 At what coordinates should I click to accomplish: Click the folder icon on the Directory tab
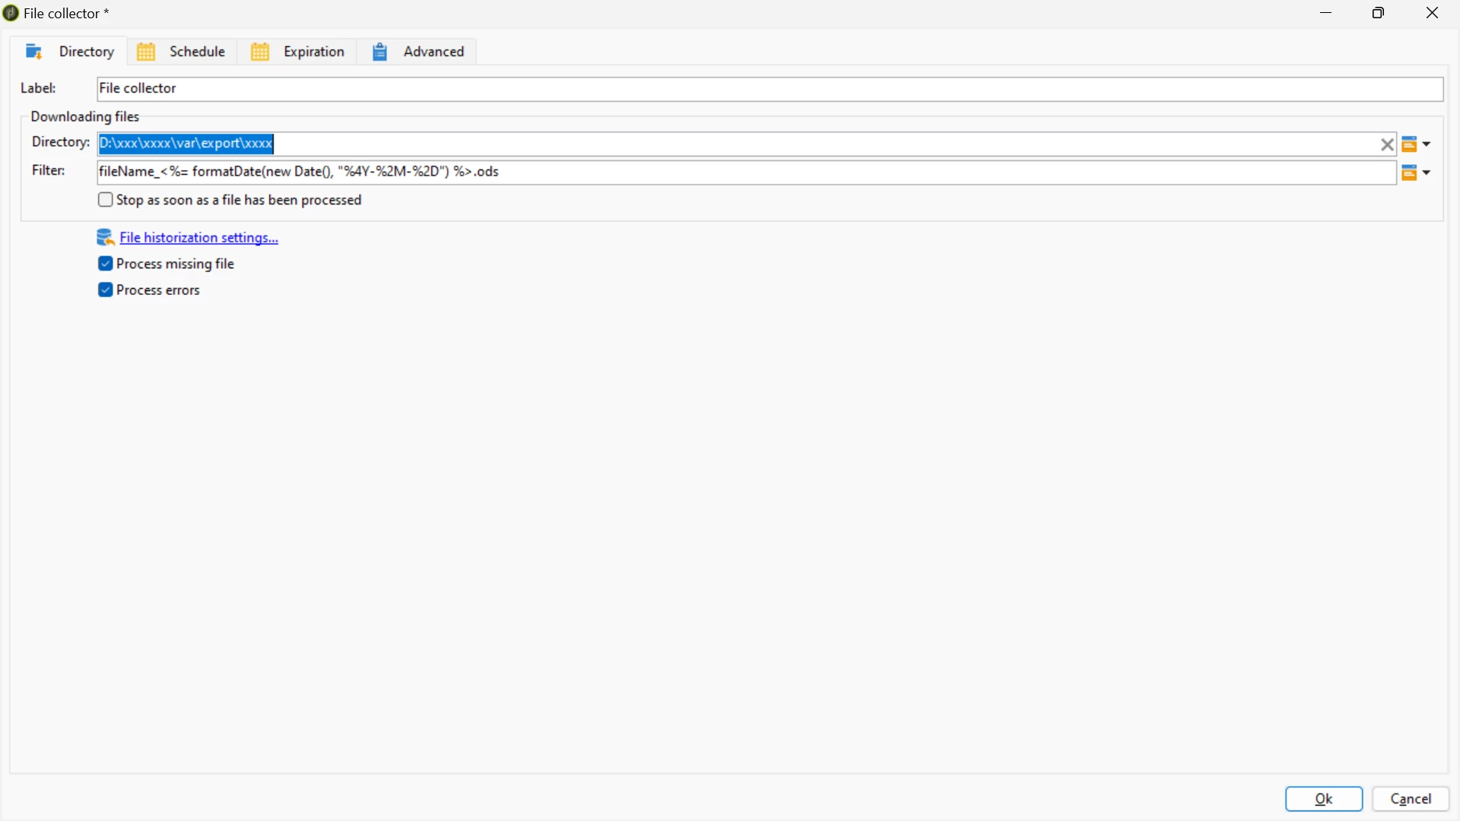(33, 52)
